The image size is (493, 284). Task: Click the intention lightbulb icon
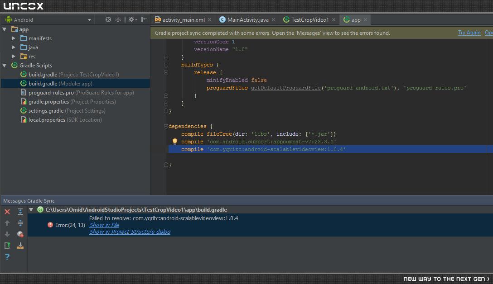point(175,142)
